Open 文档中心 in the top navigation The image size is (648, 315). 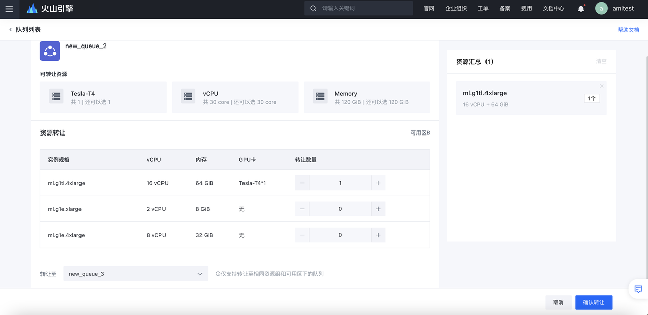553,9
